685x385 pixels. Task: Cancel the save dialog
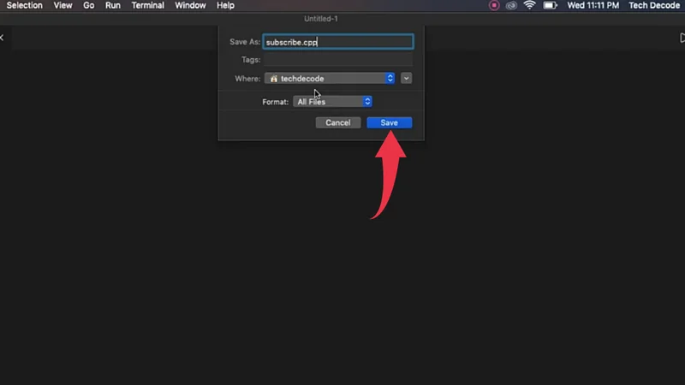[x=338, y=122]
